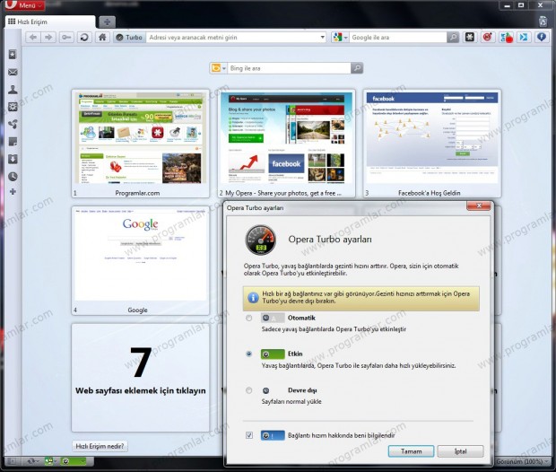Go to the home page

(x=102, y=38)
